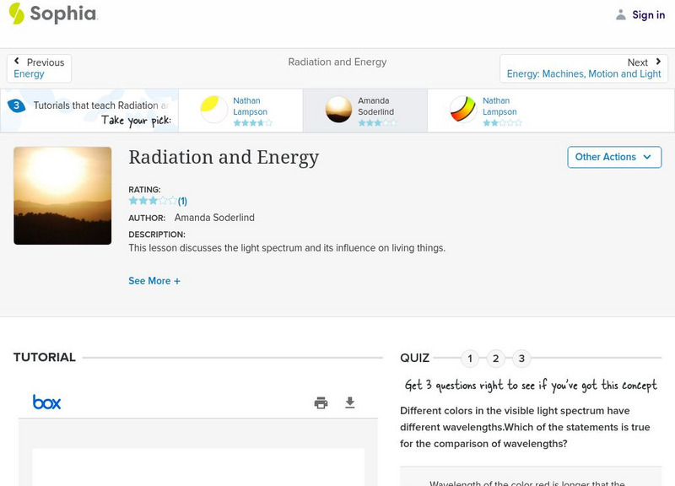Image resolution: width=675 pixels, height=486 pixels.
Task: Click the Sophia logo
Action: [x=53, y=13]
